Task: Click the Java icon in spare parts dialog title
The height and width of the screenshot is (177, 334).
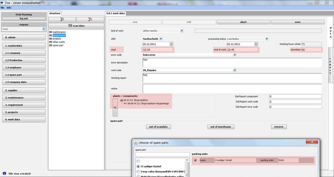Action: [136, 143]
